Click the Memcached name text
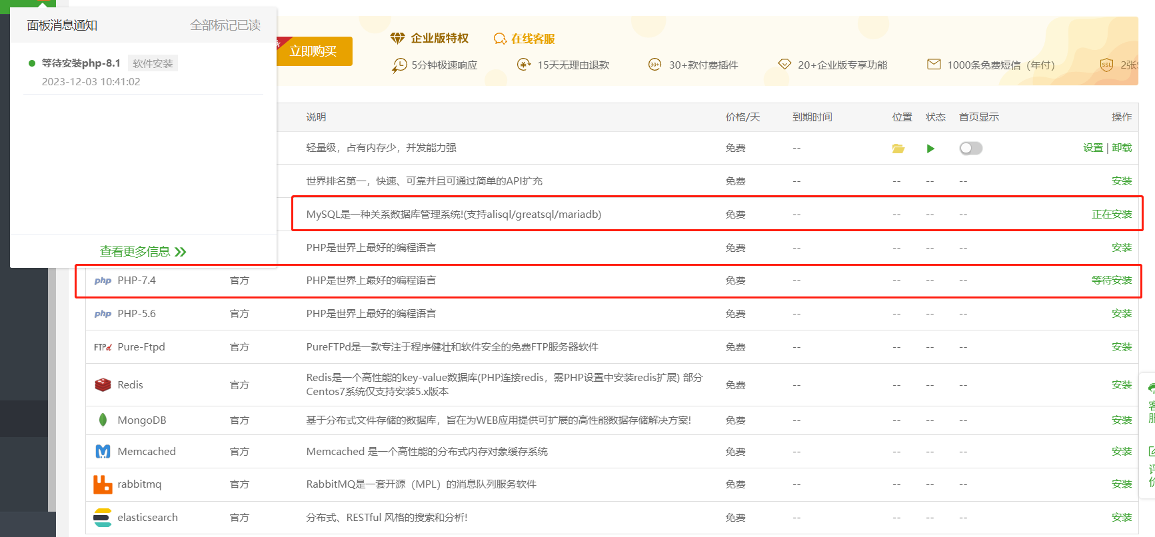Viewport: 1155px width, 537px height. 147,452
